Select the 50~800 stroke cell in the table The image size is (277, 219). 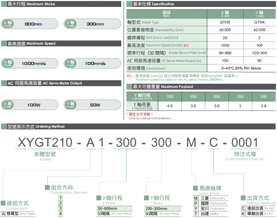click(225, 53)
